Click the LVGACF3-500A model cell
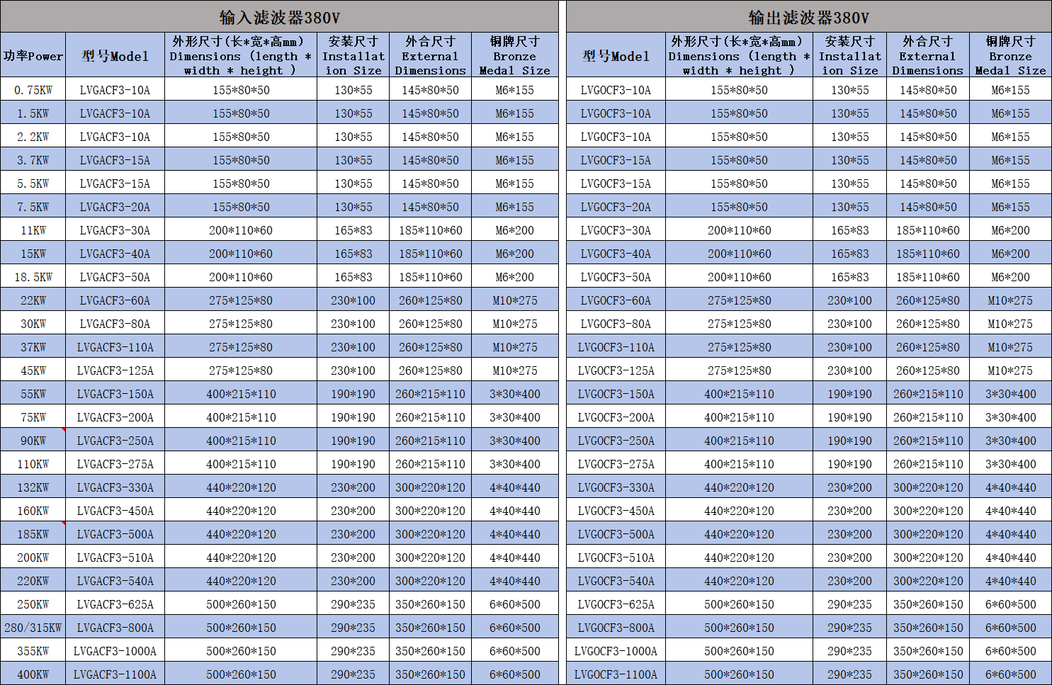 (x=115, y=534)
